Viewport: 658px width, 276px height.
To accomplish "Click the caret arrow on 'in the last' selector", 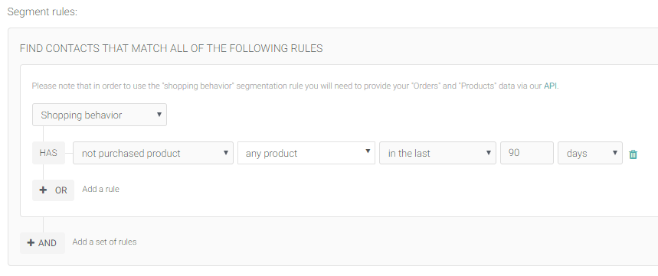I will (x=489, y=152).
